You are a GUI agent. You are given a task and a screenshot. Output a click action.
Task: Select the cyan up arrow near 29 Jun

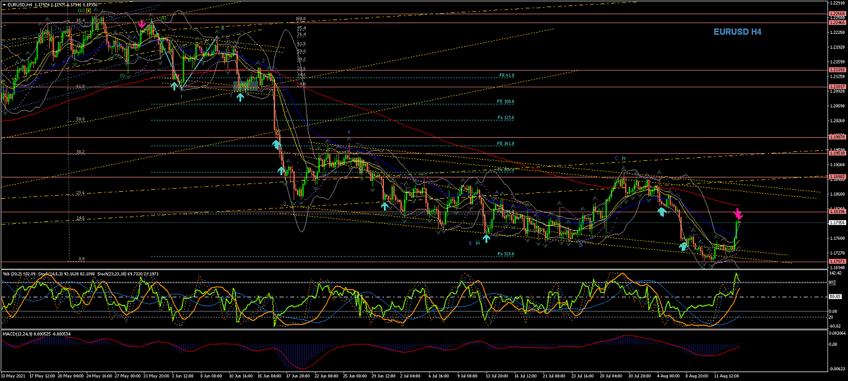tap(384, 206)
